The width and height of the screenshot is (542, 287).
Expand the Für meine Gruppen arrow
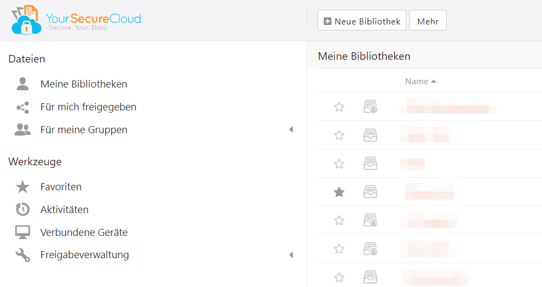pos(291,129)
